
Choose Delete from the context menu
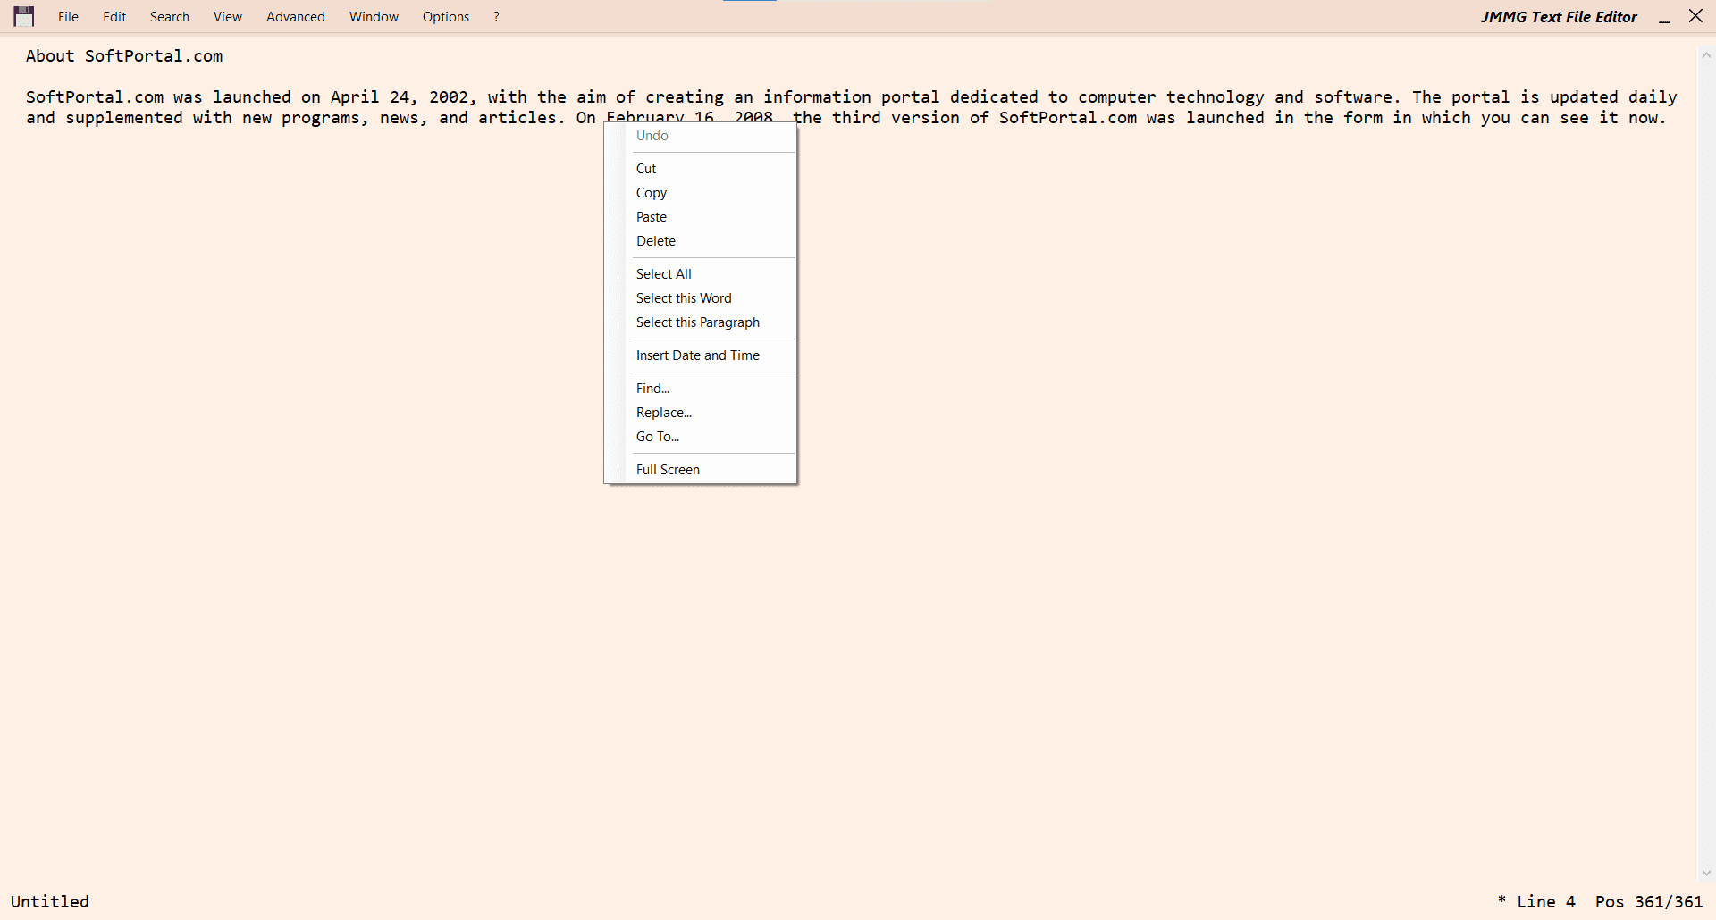(701, 241)
